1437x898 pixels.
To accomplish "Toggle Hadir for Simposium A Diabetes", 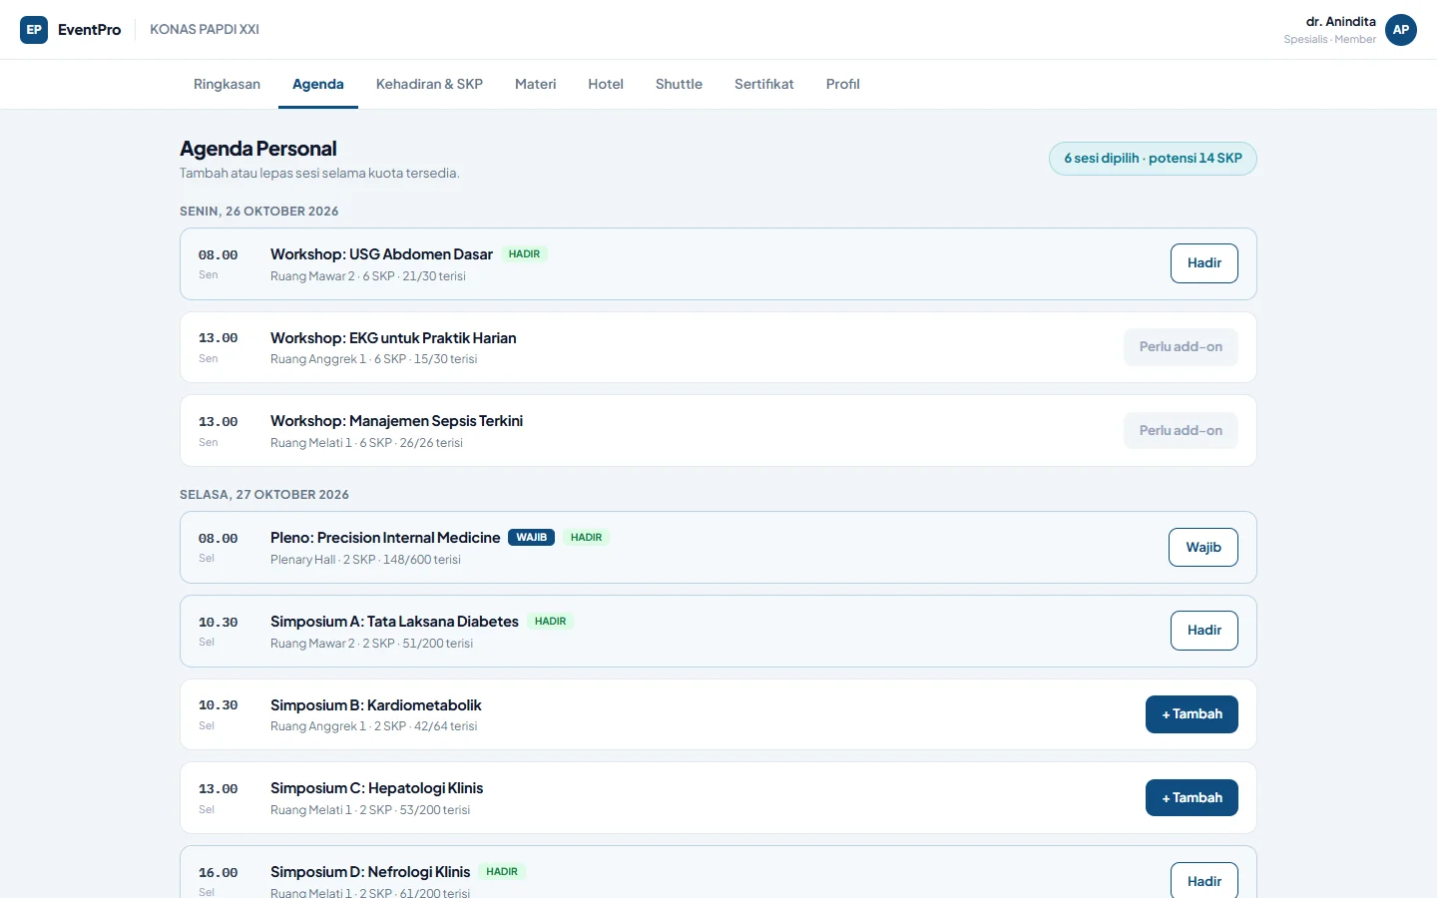I will pos(1204,631).
